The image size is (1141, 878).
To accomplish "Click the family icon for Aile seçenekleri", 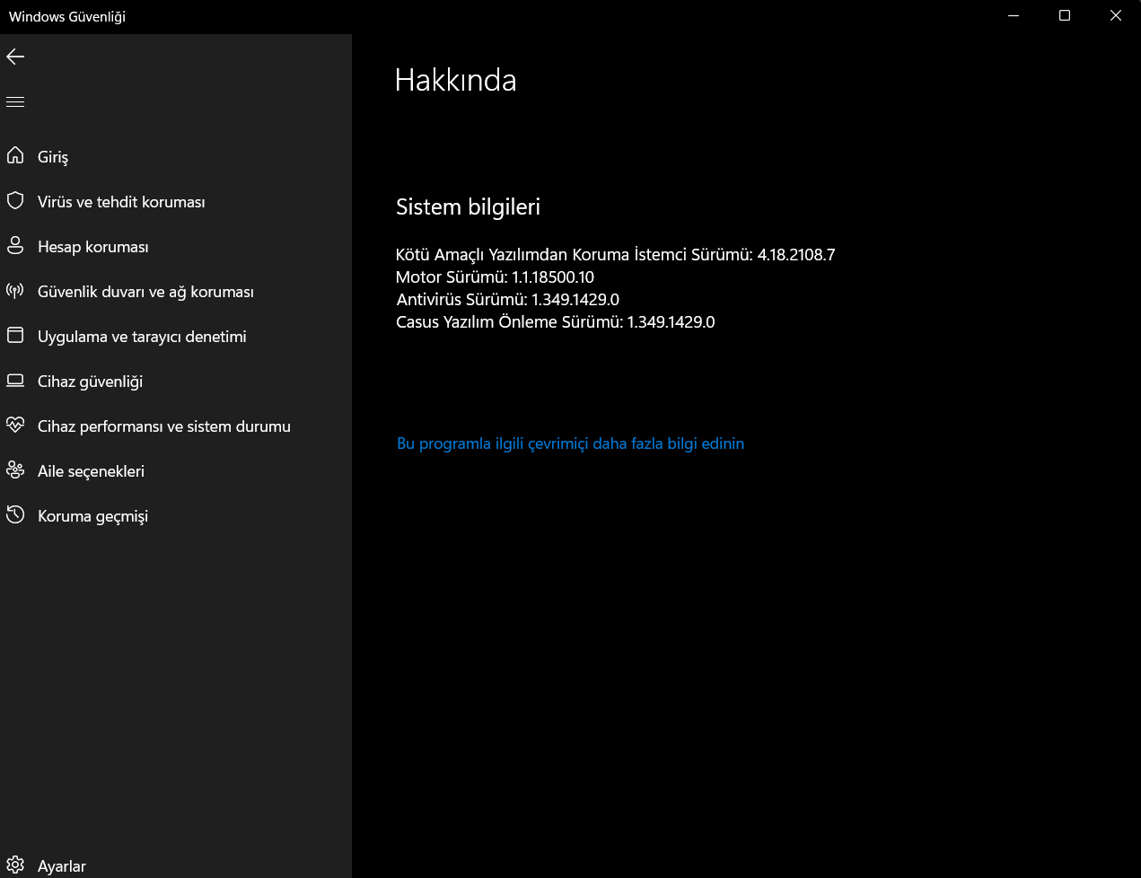I will [x=15, y=470].
